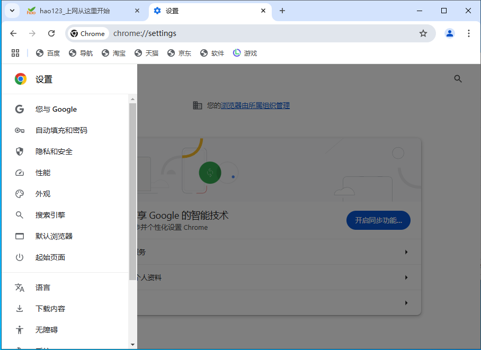The image size is (481, 350).
Task: Reload the current page
Action: 51,33
